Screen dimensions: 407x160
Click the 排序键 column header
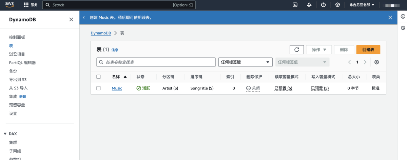196,77
